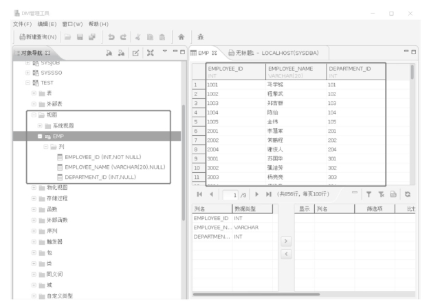The image size is (429, 301).
Task: Click the redo arrow icon
Action: tap(123, 37)
